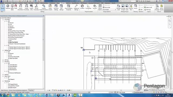Expand the Select panel dropdown
173x97 pixels.
(x=3, y=12)
